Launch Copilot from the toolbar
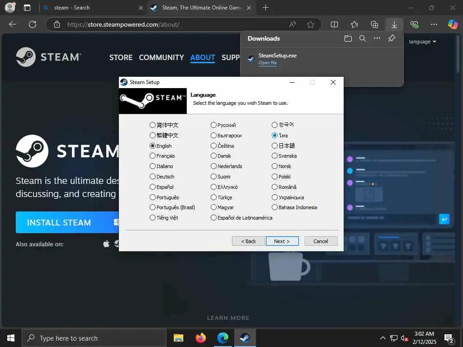 tap(453, 24)
